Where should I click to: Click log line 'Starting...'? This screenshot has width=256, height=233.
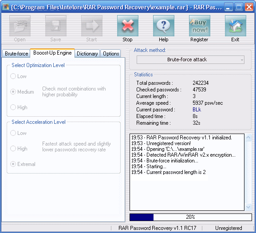(149, 166)
